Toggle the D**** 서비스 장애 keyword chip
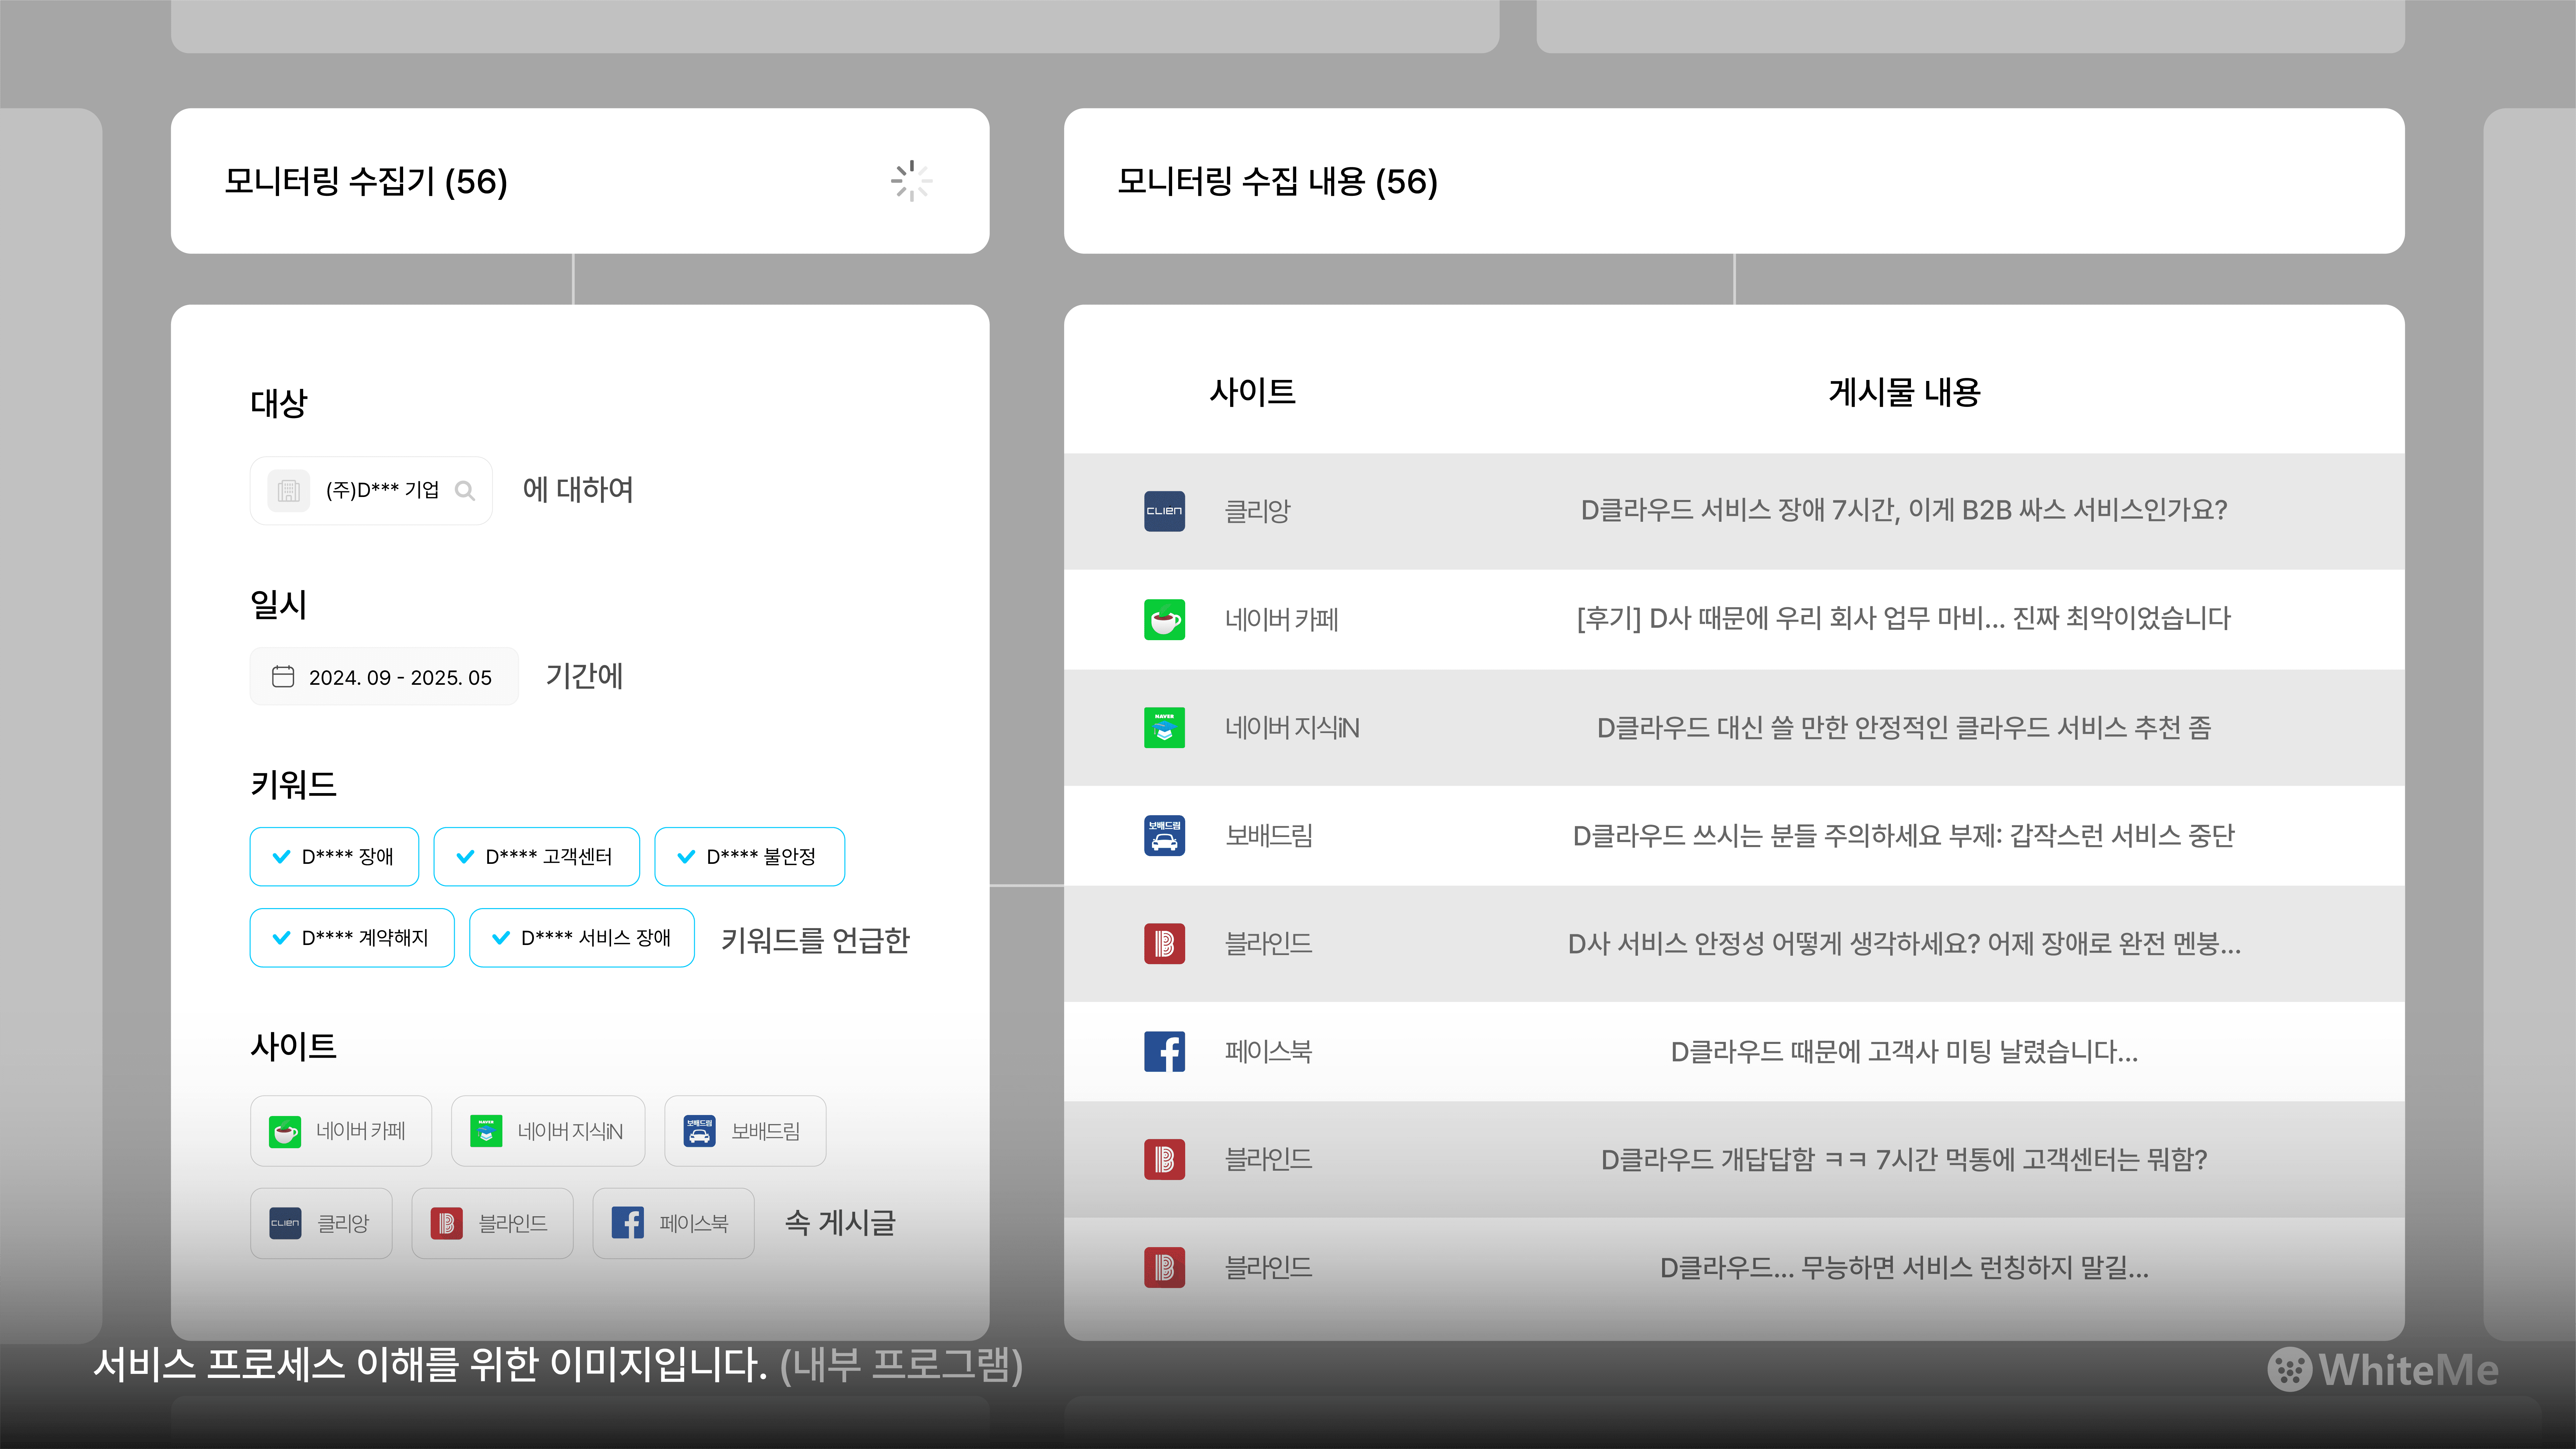The width and height of the screenshot is (2576, 1449). (582, 938)
